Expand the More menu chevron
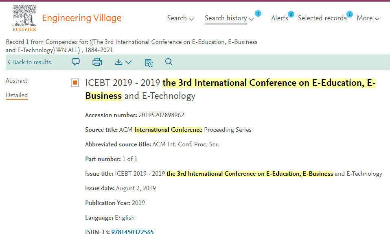The height and width of the screenshot is (244, 390). pyautogui.click(x=377, y=19)
